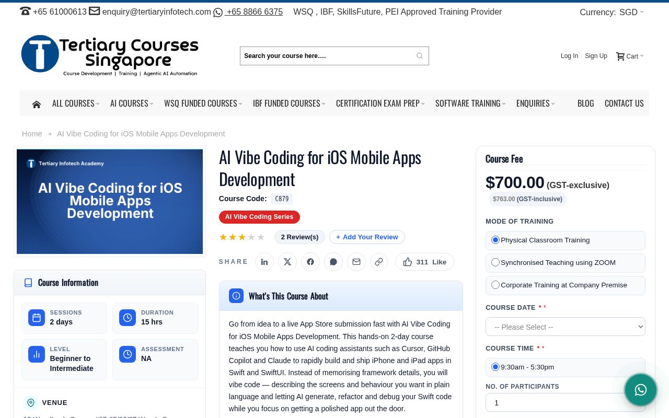Click the Sessions calendar icon
Image resolution: width=669 pixels, height=418 pixels.
(37, 318)
